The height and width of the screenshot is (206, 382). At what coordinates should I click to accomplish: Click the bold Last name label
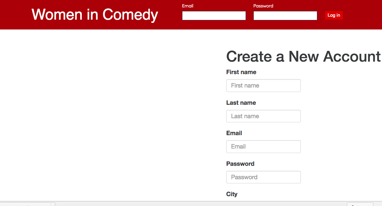coord(241,103)
